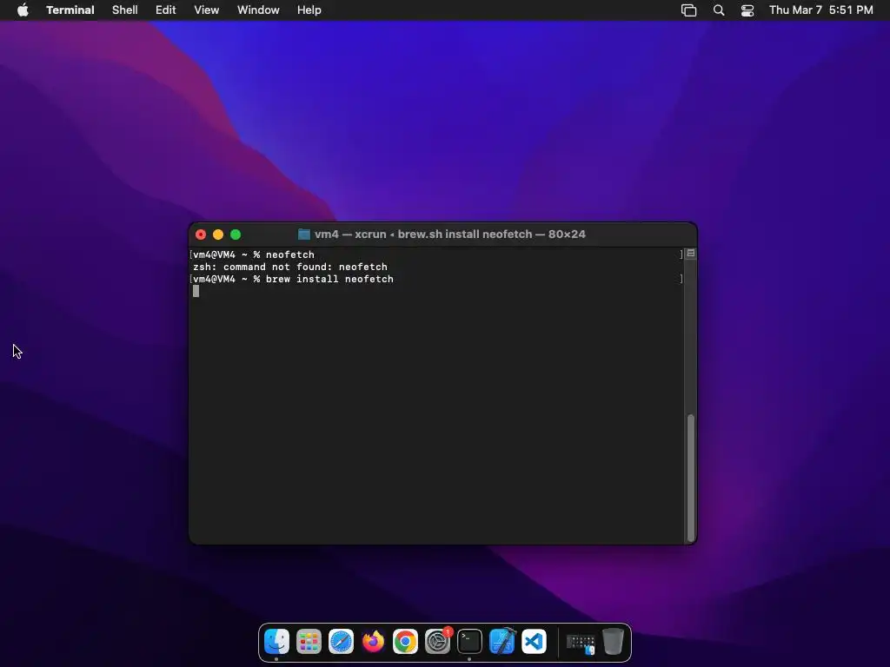
Task: Open System Preferences from the dock
Action: click(x=438, y=642)
